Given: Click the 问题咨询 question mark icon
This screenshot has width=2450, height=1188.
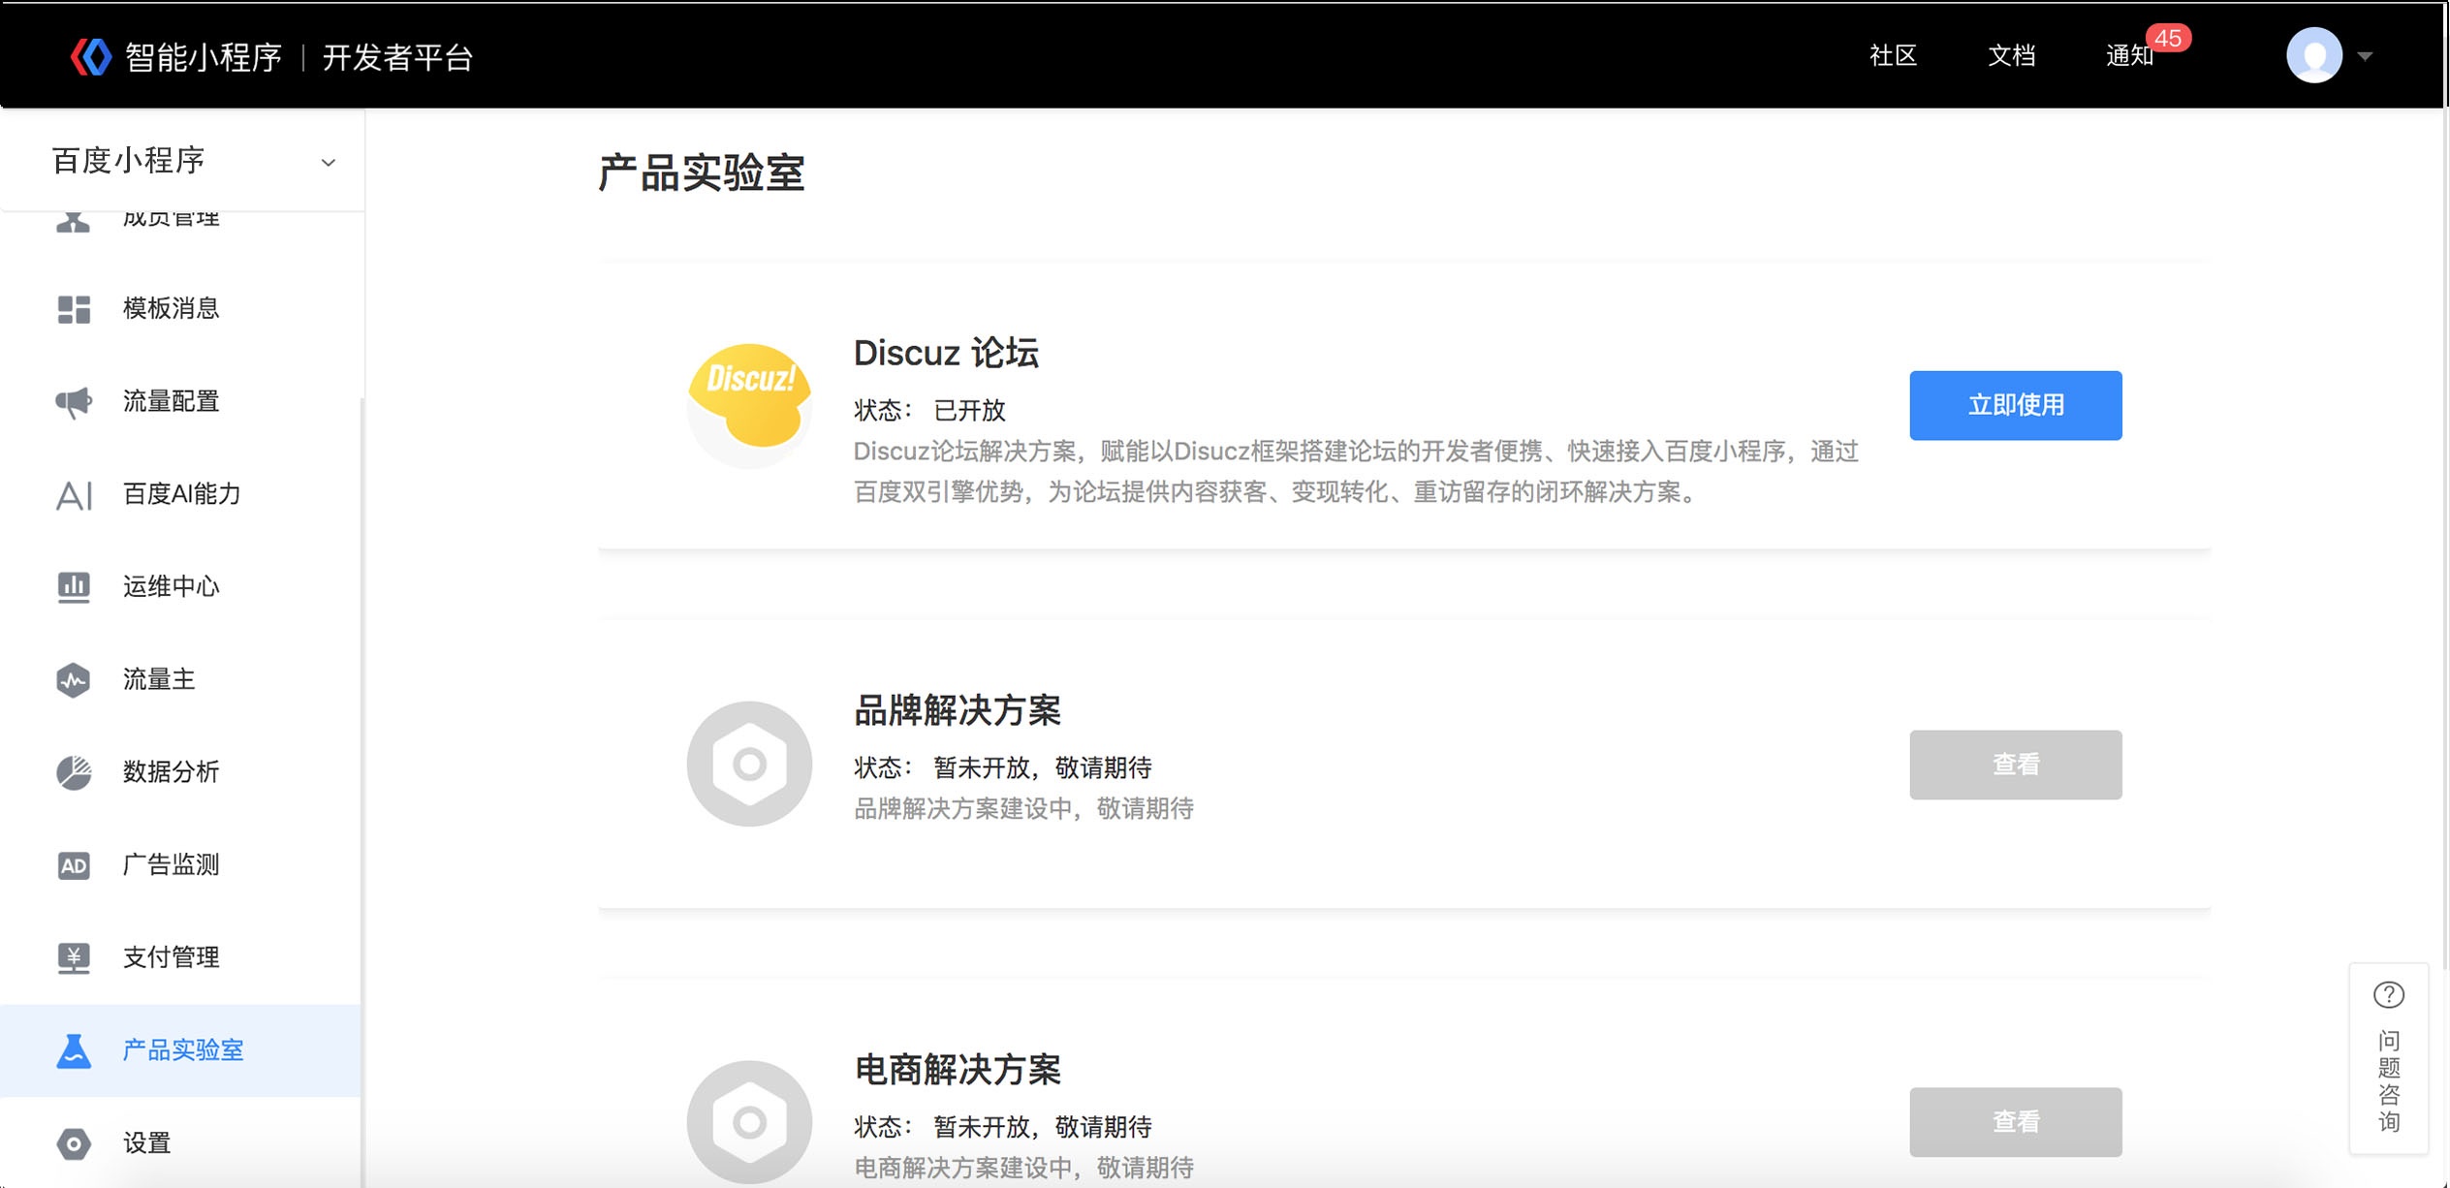Looking at the screenshot, I should point(2388,995).
